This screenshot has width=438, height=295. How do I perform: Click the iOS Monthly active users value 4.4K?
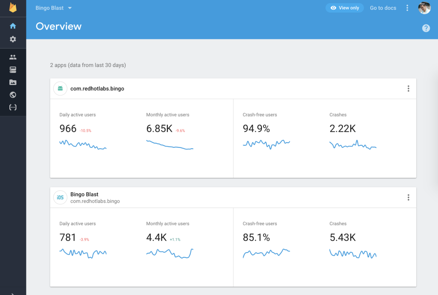(156, 237)
